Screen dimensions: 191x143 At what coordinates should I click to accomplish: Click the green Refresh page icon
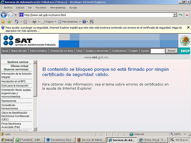coord(181,15)
